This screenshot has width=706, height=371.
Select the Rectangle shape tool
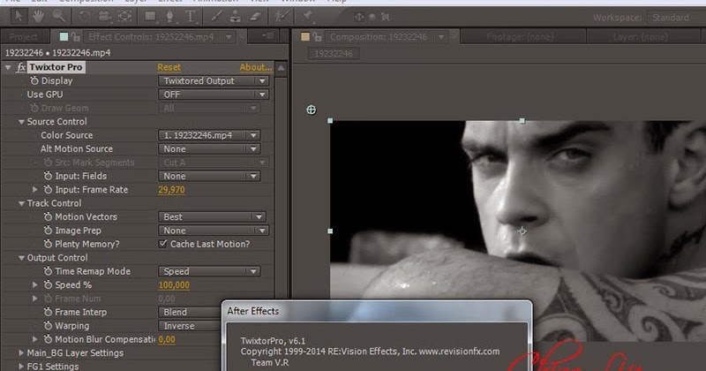coord(150,17)
